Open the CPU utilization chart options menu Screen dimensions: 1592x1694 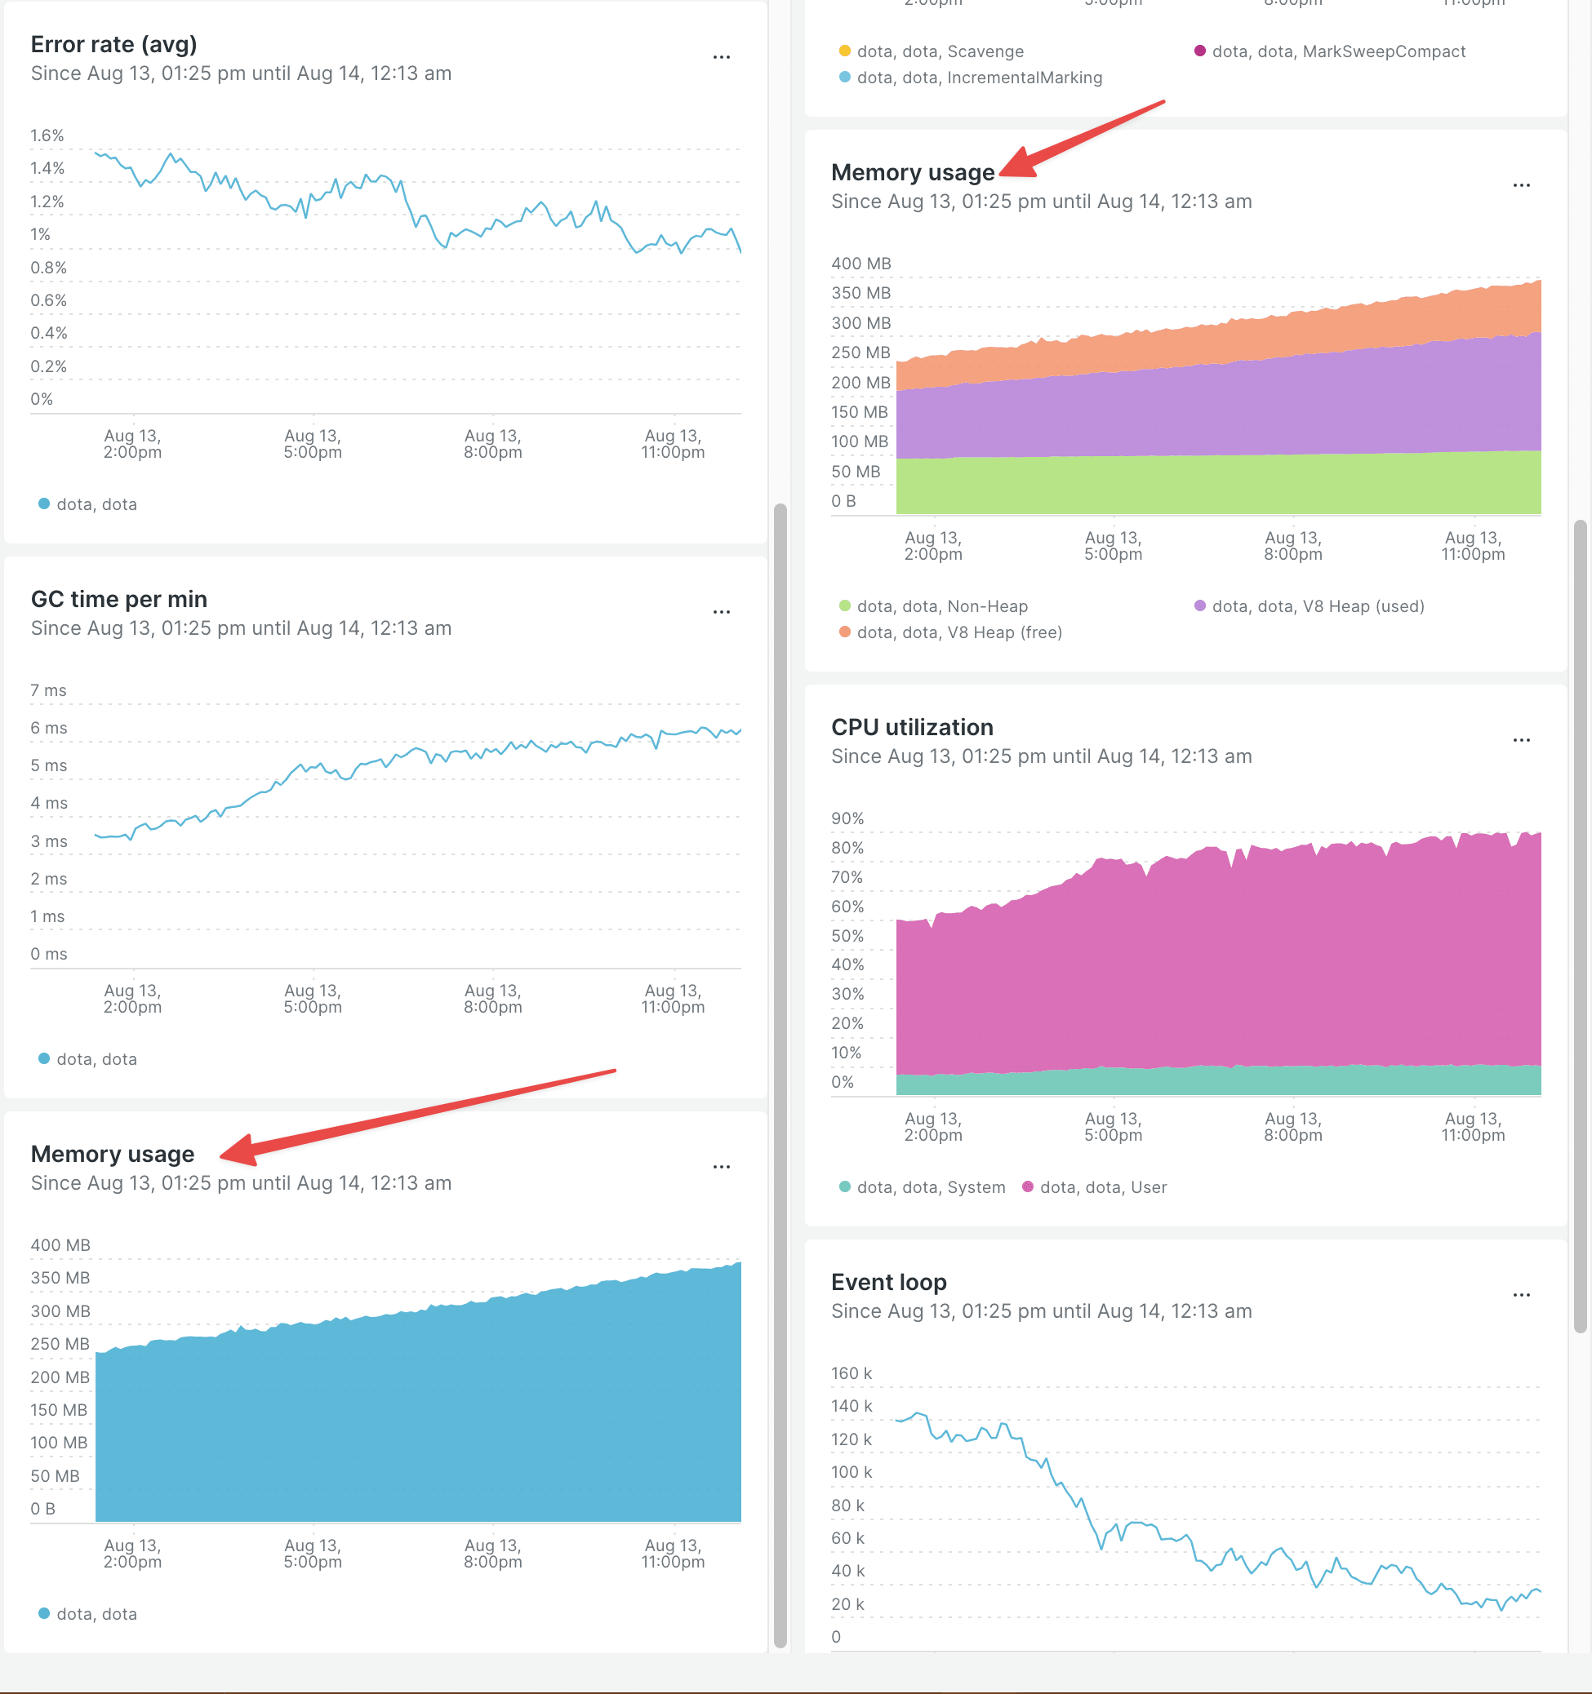click(x=1521, y=739)
